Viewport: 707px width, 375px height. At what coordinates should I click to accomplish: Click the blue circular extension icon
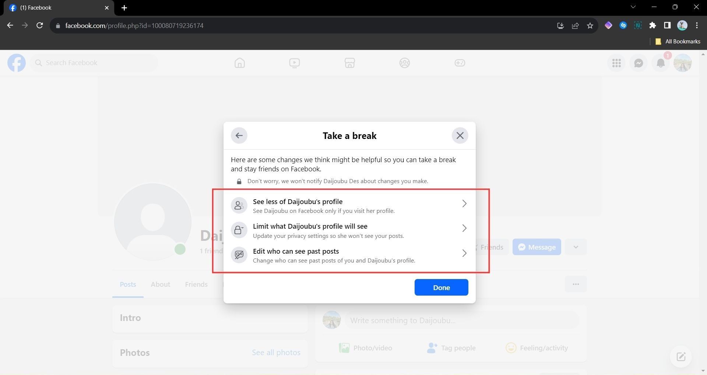623,25
